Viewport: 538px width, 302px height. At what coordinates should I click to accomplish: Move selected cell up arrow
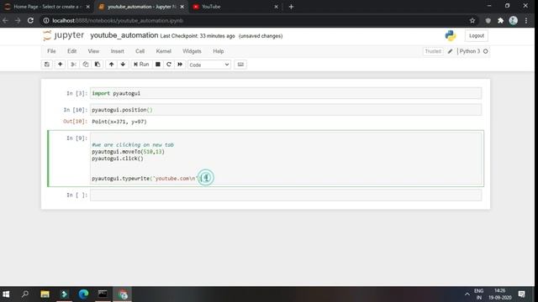click(111, 65)
